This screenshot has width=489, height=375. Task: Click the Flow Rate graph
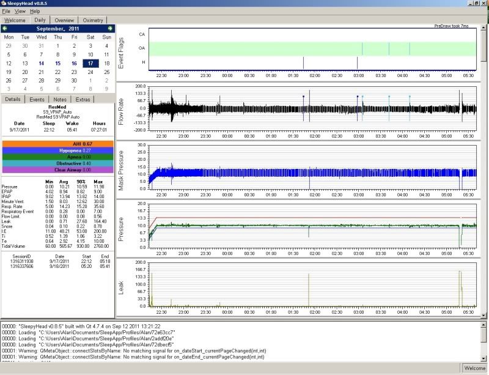[x=312, y=108]
